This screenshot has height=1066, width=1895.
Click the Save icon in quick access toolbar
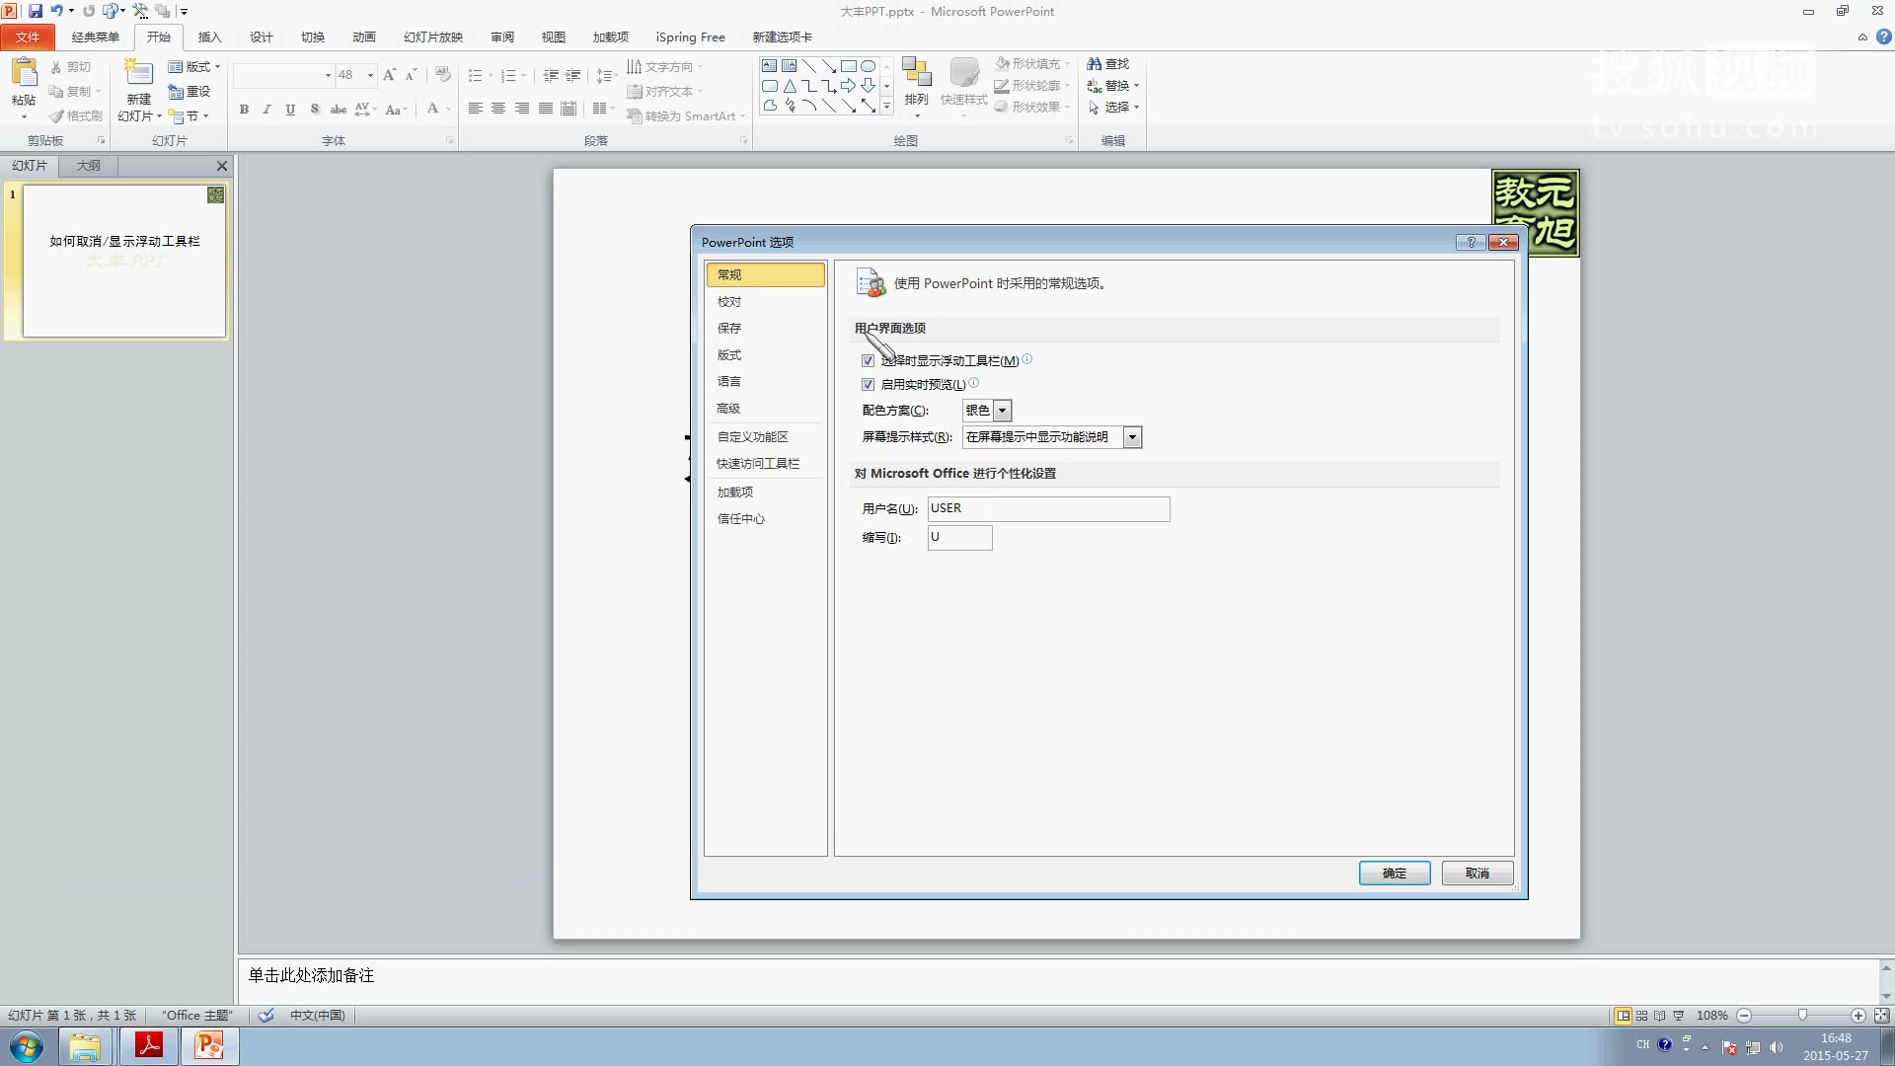[x=36, y=11]
